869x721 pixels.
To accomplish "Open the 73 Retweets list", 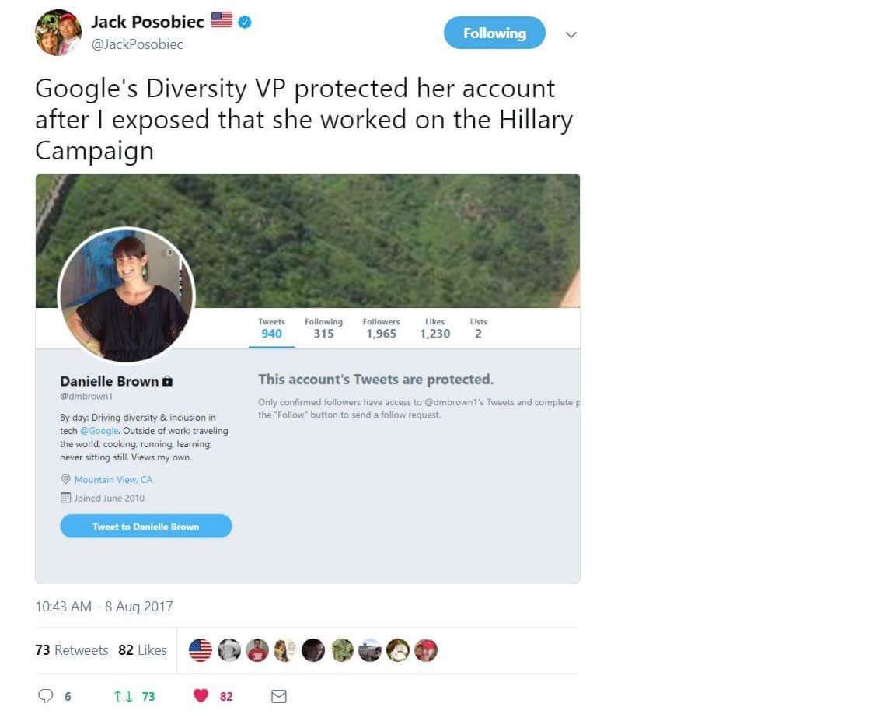I will click(x=72, y=650).
